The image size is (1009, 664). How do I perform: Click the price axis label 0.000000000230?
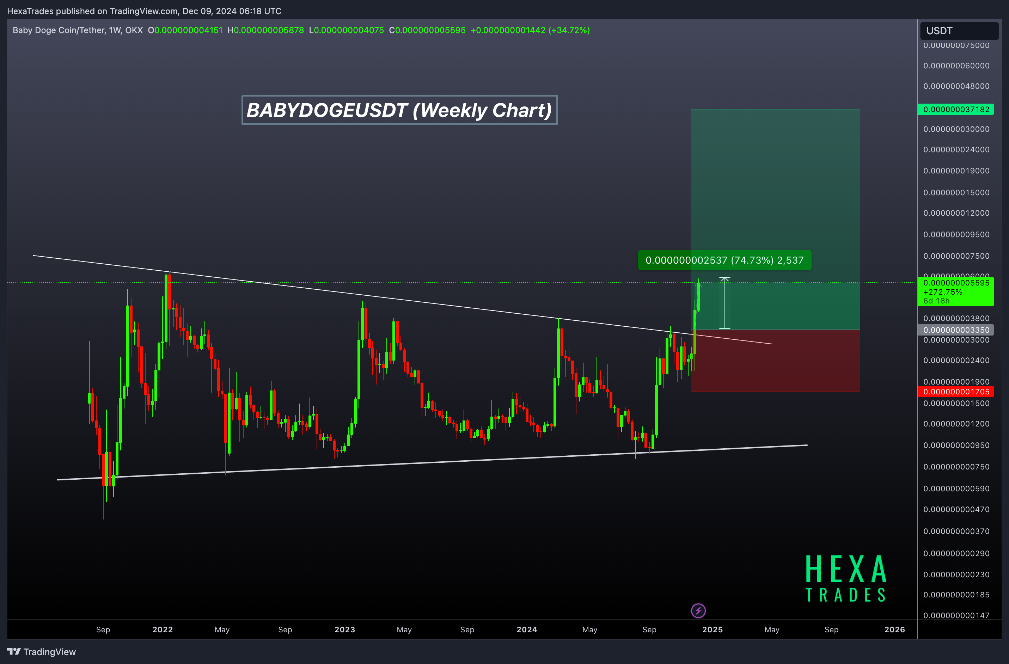point(956,574)
